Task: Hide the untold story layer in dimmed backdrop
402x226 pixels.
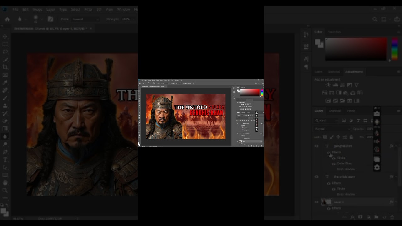Action: [317, 177]
